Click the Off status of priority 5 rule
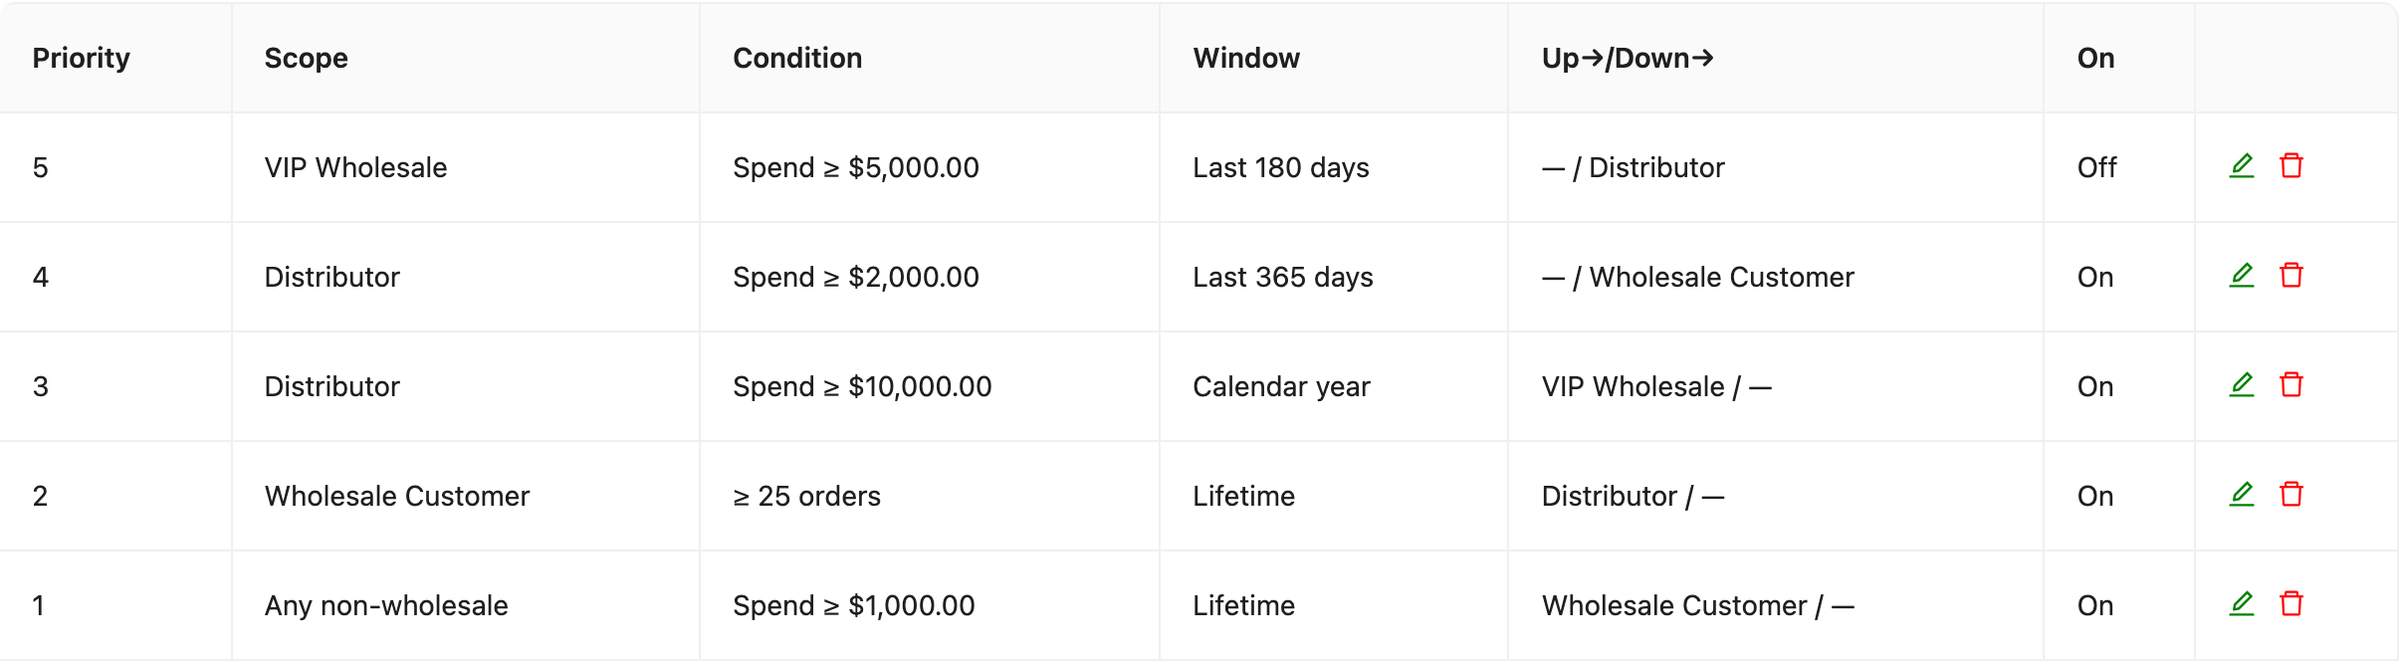The image size is (2399, 661). pos(2096,167)
